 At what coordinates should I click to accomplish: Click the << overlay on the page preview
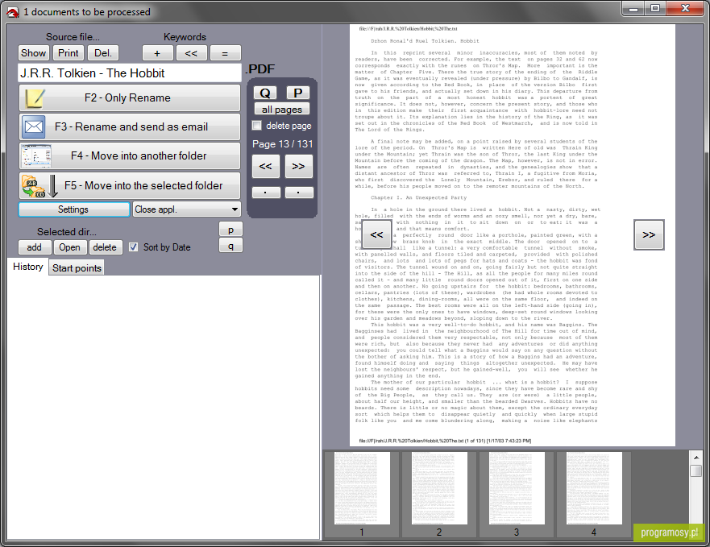point(376,234)
